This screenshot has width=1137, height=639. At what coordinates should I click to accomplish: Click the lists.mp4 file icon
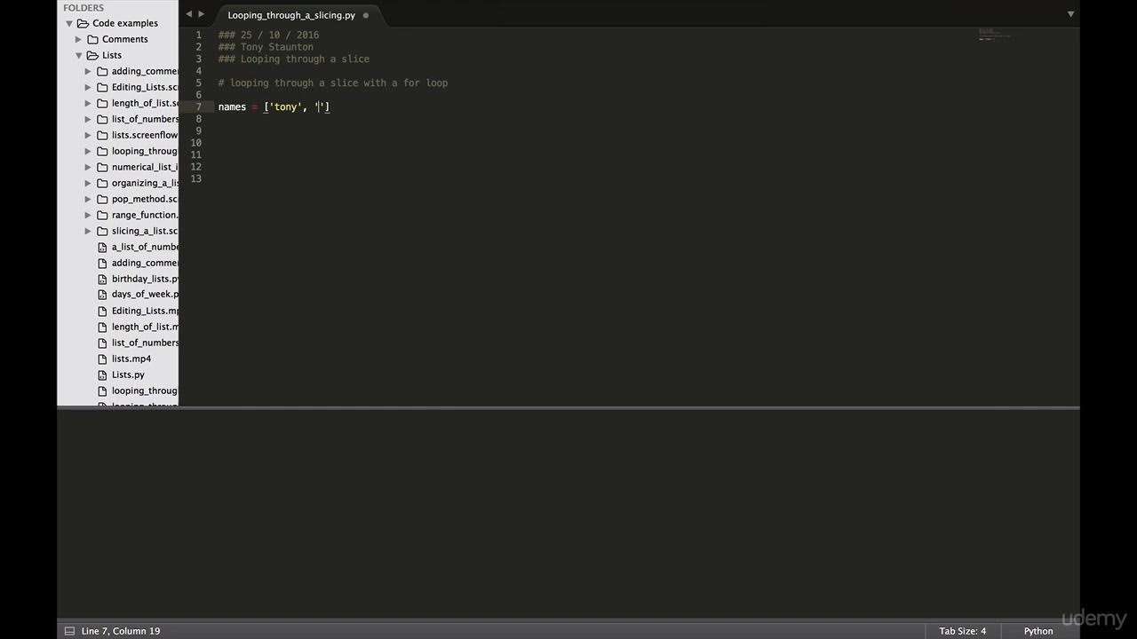(x=102, y=359)
